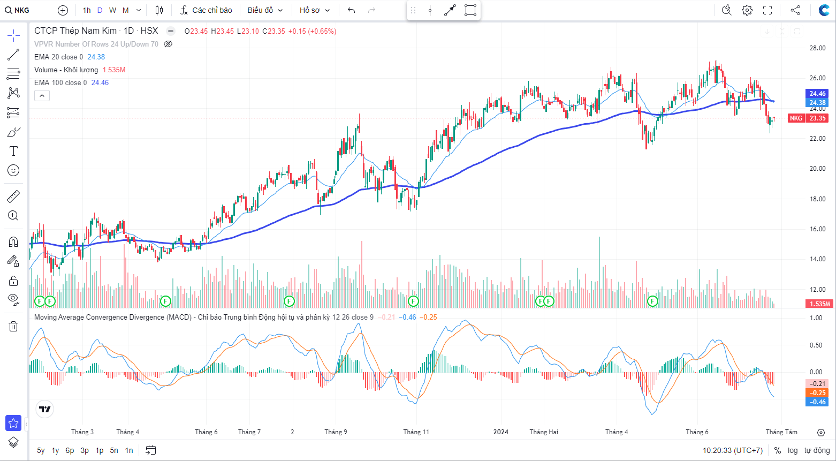This screenshot has width=836, height=461.
Task: Open candlestick chart type selector
Action: point(159,10)
